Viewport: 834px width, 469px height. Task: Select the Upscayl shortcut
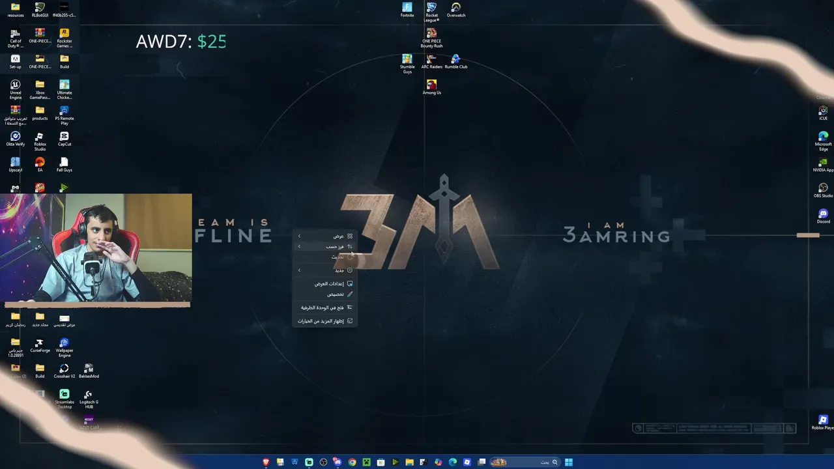(16, 165)
